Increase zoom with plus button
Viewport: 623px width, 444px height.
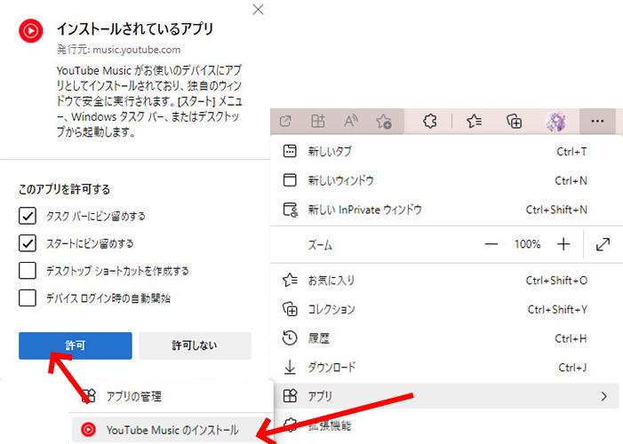pyautogui.click(x=563, y=244)
